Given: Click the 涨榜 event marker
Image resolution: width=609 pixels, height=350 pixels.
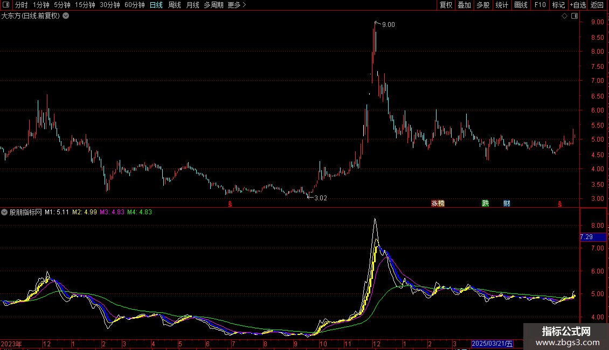Looking at the screenshot, I should pyautogui.click(x=438, y=204).
